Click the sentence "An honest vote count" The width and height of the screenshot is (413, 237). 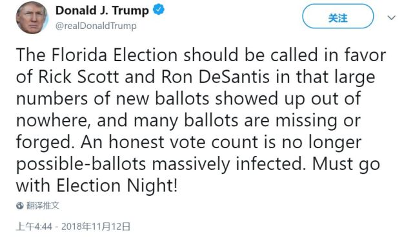pyautogui.click(x=169, y=142)
